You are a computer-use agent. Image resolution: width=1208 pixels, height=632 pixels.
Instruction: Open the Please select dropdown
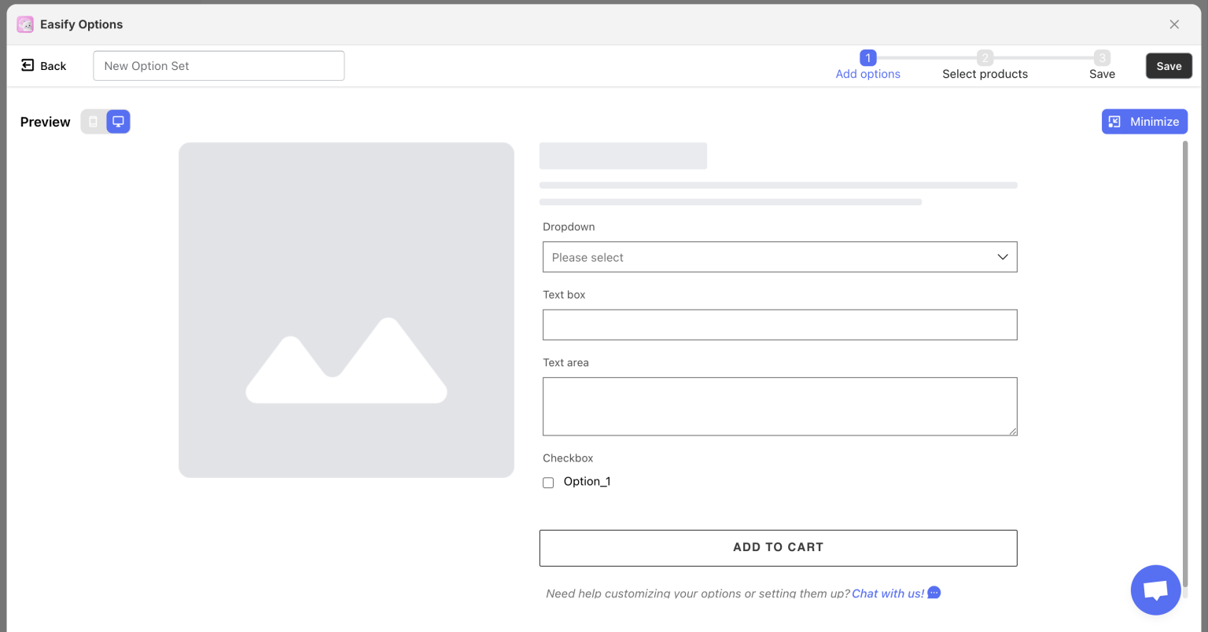[779, 257]
